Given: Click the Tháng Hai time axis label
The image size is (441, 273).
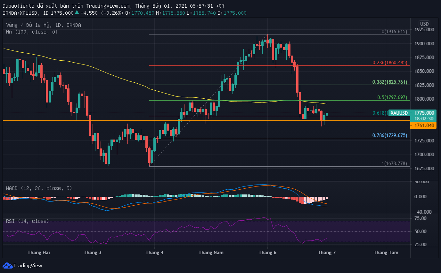Looking at the screenshot, I should 38,253.
